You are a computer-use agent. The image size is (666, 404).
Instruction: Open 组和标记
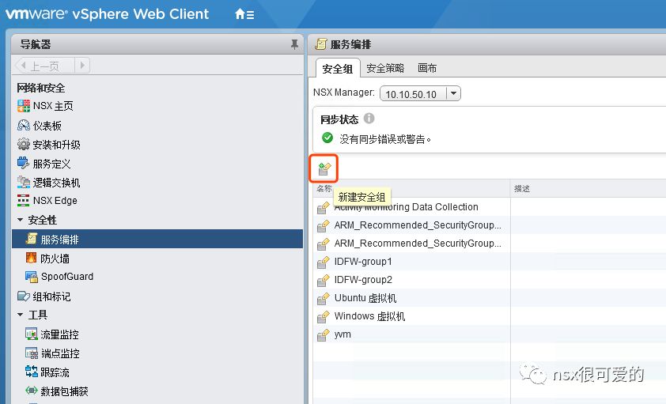52,296
